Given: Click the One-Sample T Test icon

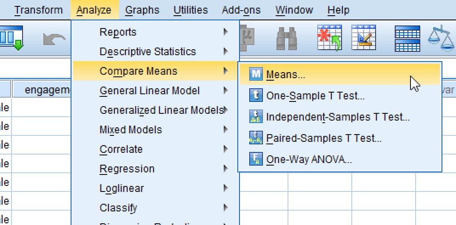Looking at the screenshot, I should coord(256,96).
